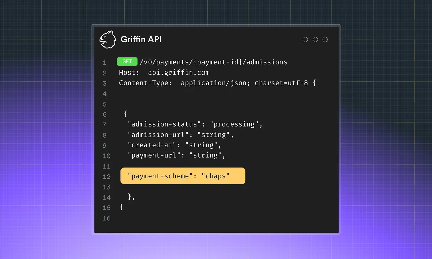Screen dimensions: 432x259
Task: Click line number 7 in gutter
Action: (105, 125)
